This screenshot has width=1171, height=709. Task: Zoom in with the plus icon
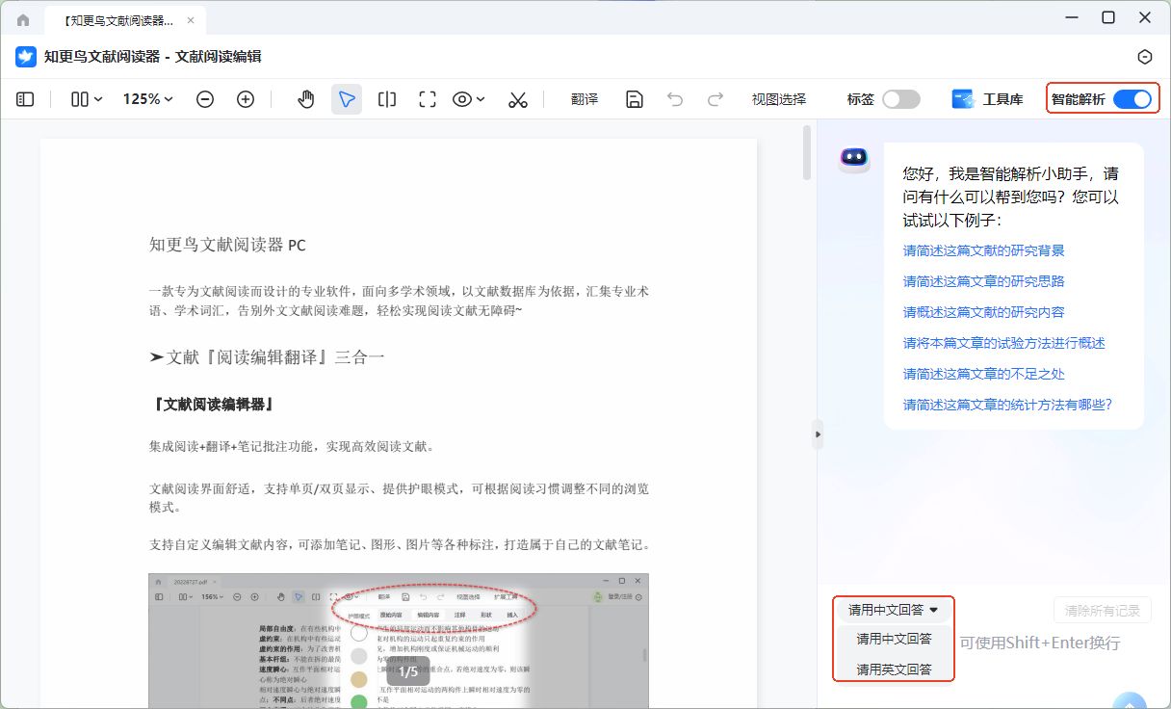coord(246,99)
